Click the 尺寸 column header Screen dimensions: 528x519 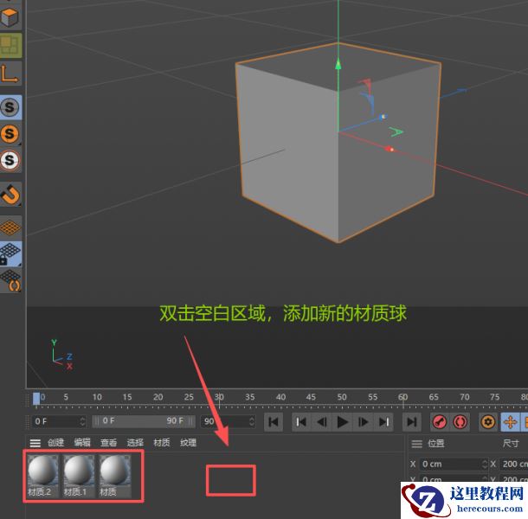(511, 444)
